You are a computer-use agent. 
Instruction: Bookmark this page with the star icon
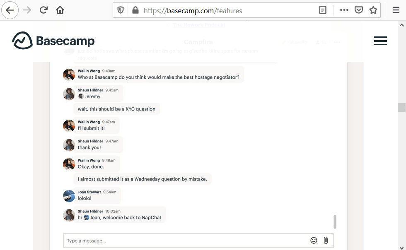(x=373, y=10)
